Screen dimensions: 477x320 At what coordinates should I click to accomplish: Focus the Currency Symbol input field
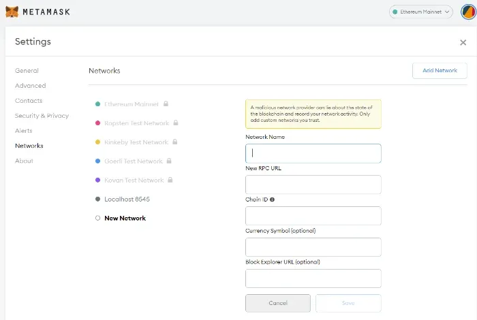[x=313, y=247]
